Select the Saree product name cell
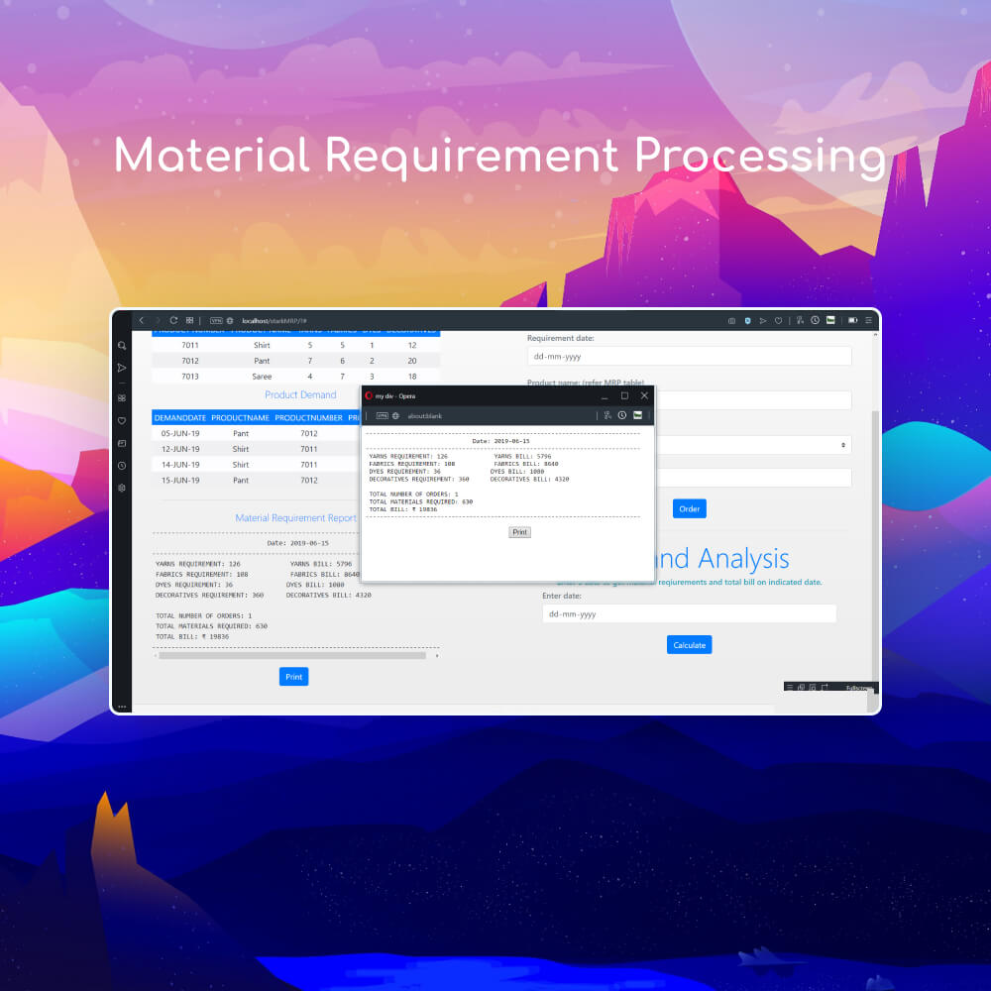Image resolution: width=991 pixels, height=991 pixels. tap(262, 376)
